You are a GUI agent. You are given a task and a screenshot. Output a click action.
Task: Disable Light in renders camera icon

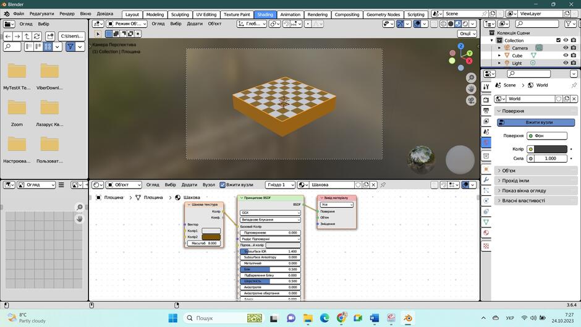click(574, 63)
